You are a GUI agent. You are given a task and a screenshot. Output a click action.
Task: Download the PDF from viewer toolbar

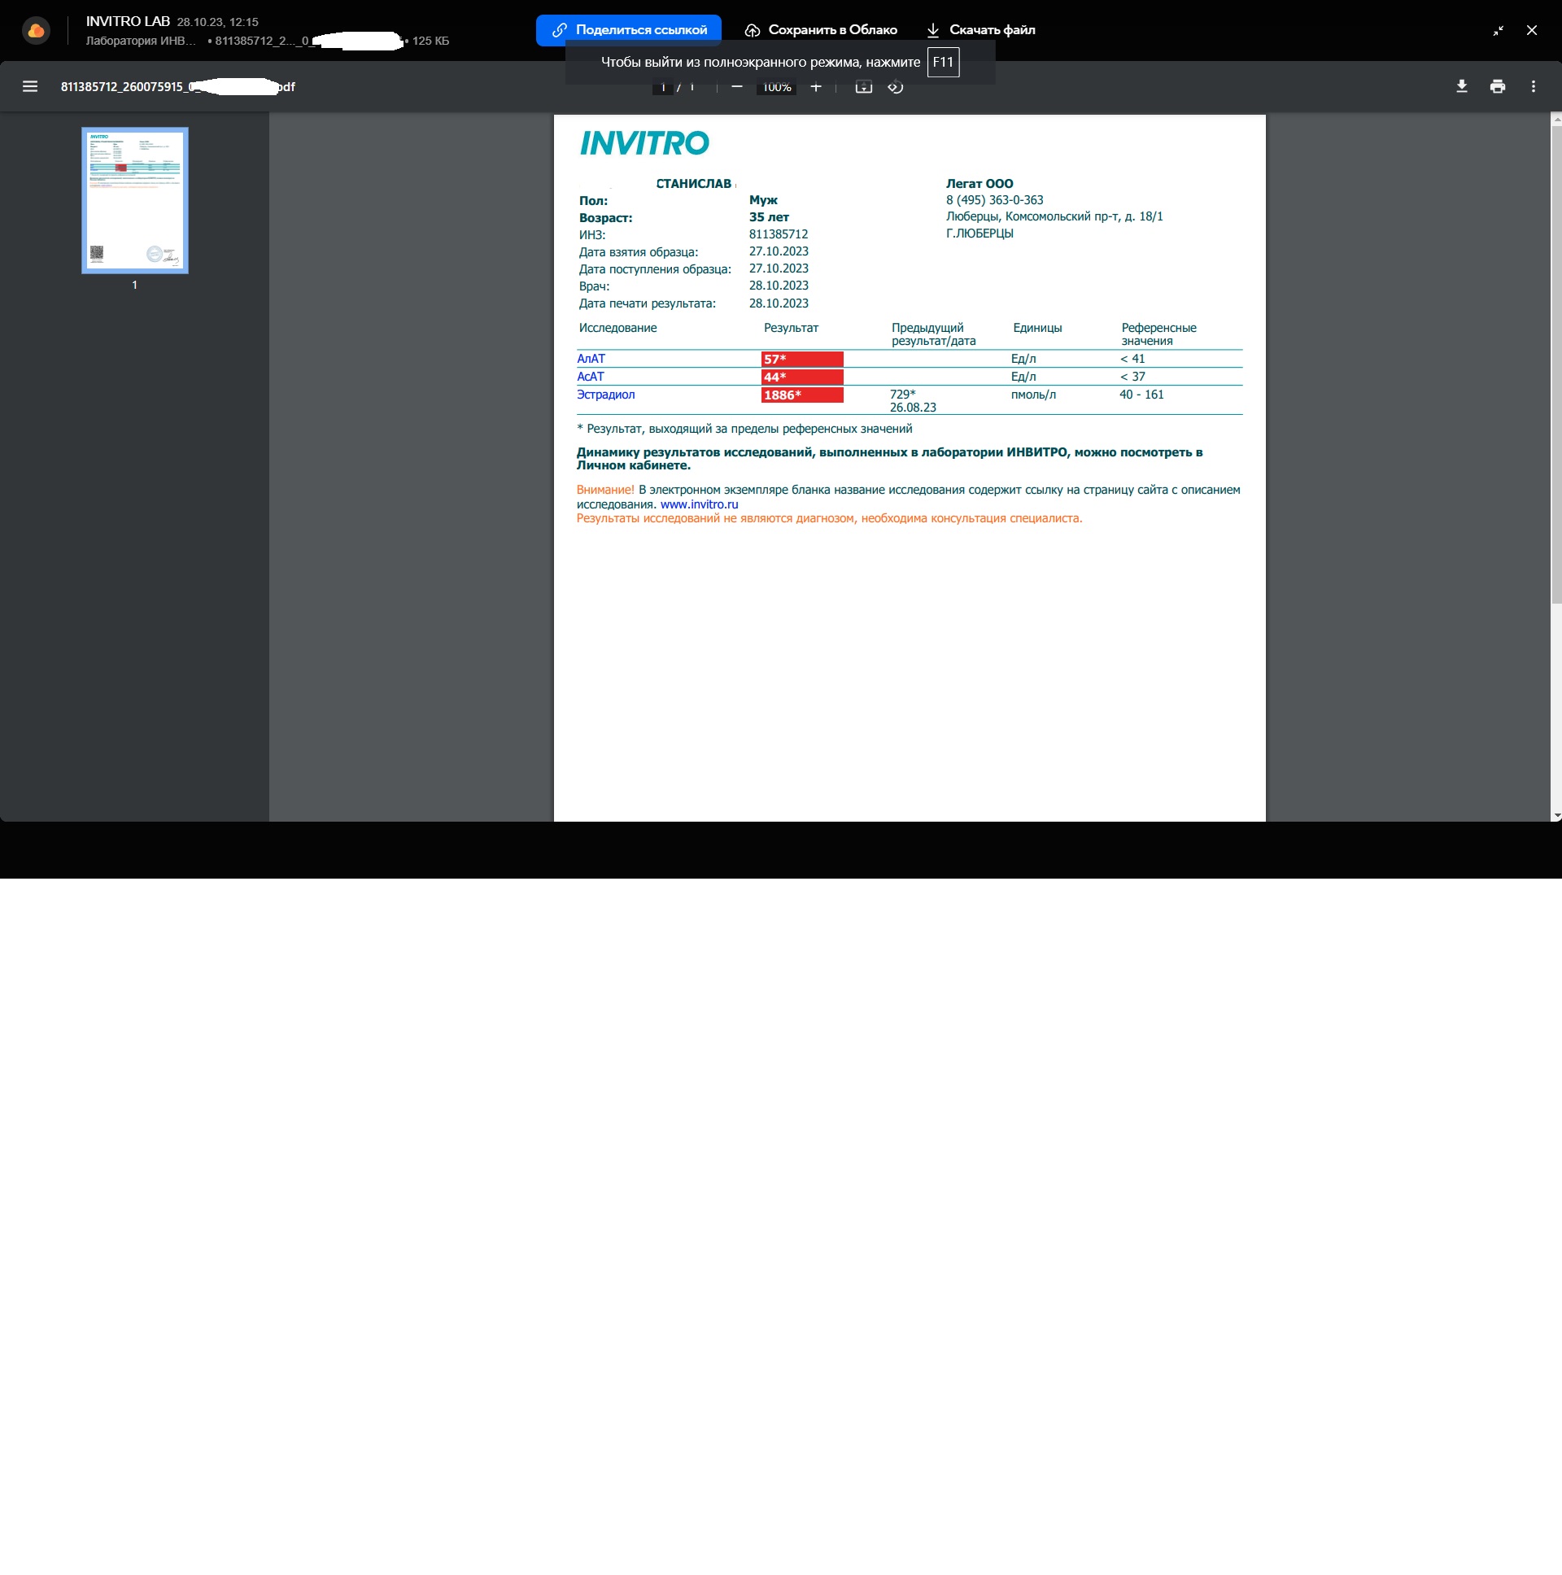[x=1461, y=86]
